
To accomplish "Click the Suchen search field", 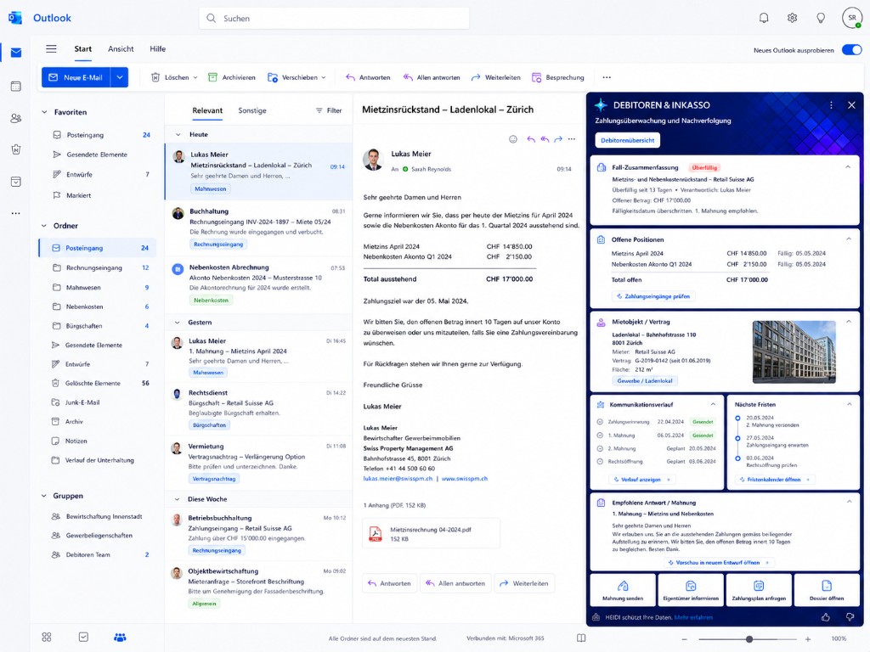I will click(x=334, y=19).
